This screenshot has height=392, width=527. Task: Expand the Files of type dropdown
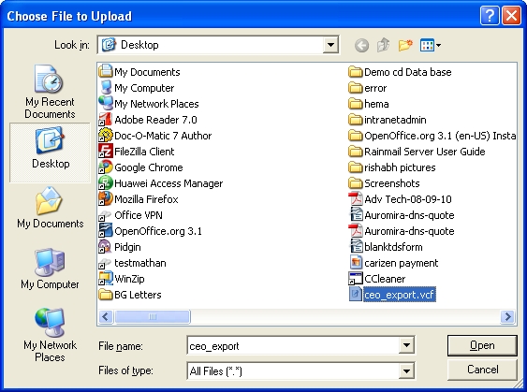click(406, 371)
